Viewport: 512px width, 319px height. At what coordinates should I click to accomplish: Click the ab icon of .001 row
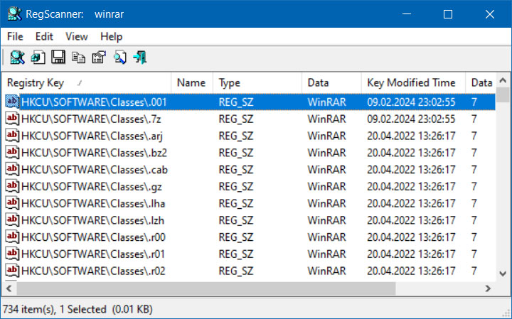pyautogui.click(x=12, y=102)
